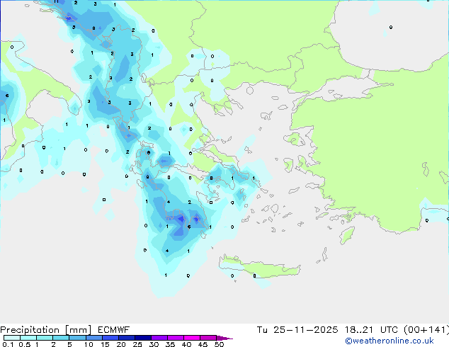Select the 2–5 mm legend color box
The width and height of the screenshot is (449, 347).
coord(61,338)
